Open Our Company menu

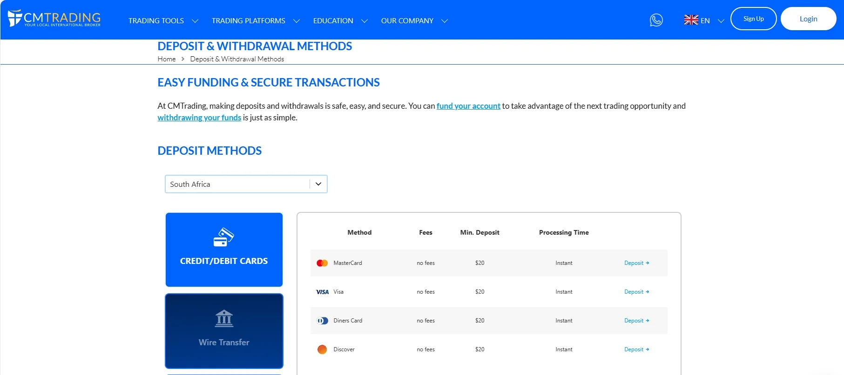coord(407,21)
